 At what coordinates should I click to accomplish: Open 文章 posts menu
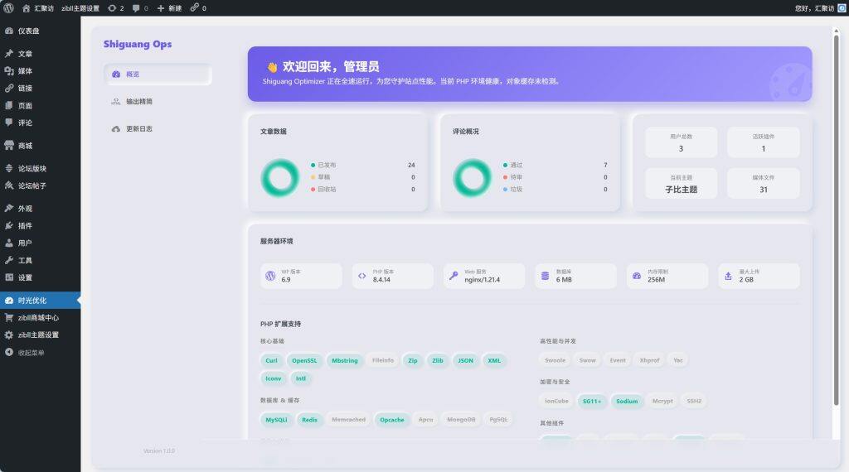[x=40, y=54]
